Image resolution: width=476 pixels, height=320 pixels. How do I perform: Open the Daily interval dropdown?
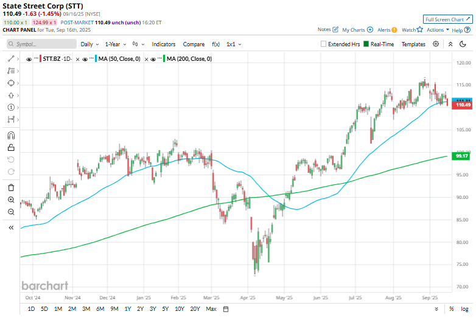tap(89, 44)
